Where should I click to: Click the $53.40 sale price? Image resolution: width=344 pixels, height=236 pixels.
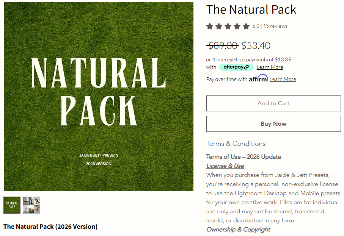(256, 46)
